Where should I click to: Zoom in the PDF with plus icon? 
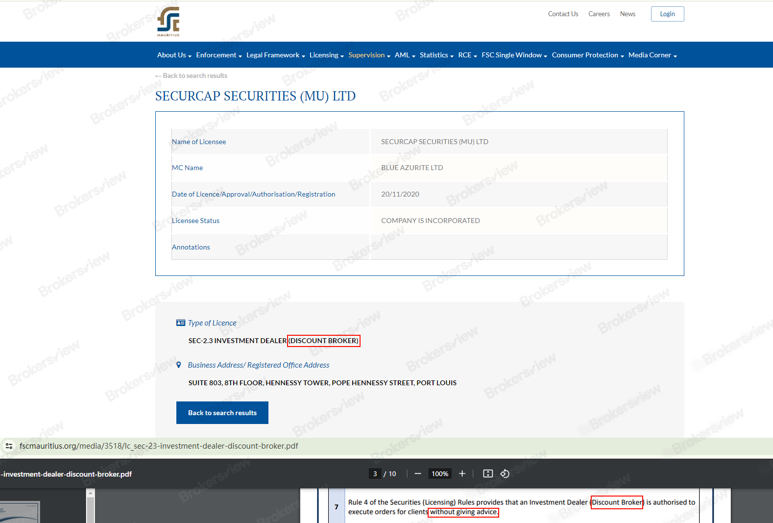[x=462, y=473]
